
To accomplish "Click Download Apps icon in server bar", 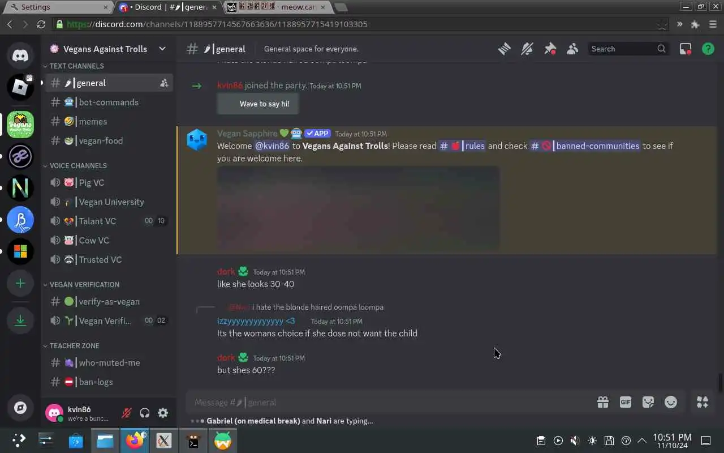I will [20, 320].
